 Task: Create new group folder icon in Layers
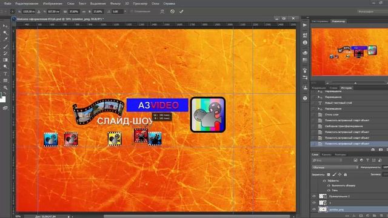tap(374, 216)
